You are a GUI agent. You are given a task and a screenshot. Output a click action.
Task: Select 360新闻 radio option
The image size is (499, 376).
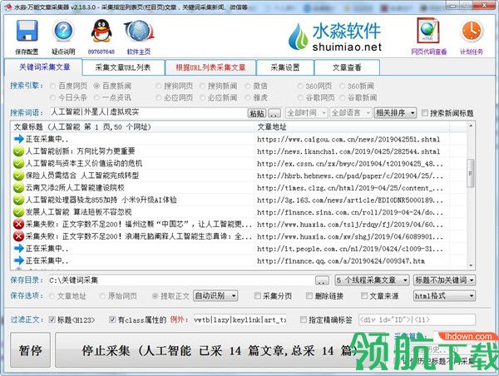pyautogui.click(x=342, y=86)
